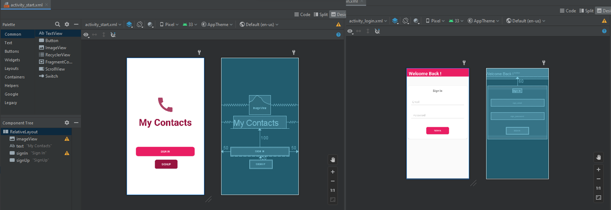Select signIn in the Component Tree
The height and width of the screenshot is (210, 611).
click(x=22, y=153)
